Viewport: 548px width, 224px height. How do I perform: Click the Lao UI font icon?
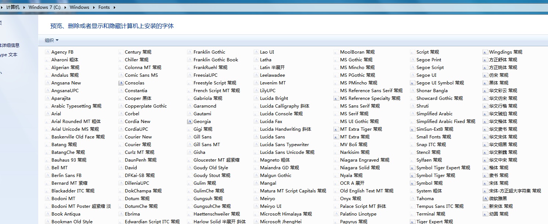(256, 52)
